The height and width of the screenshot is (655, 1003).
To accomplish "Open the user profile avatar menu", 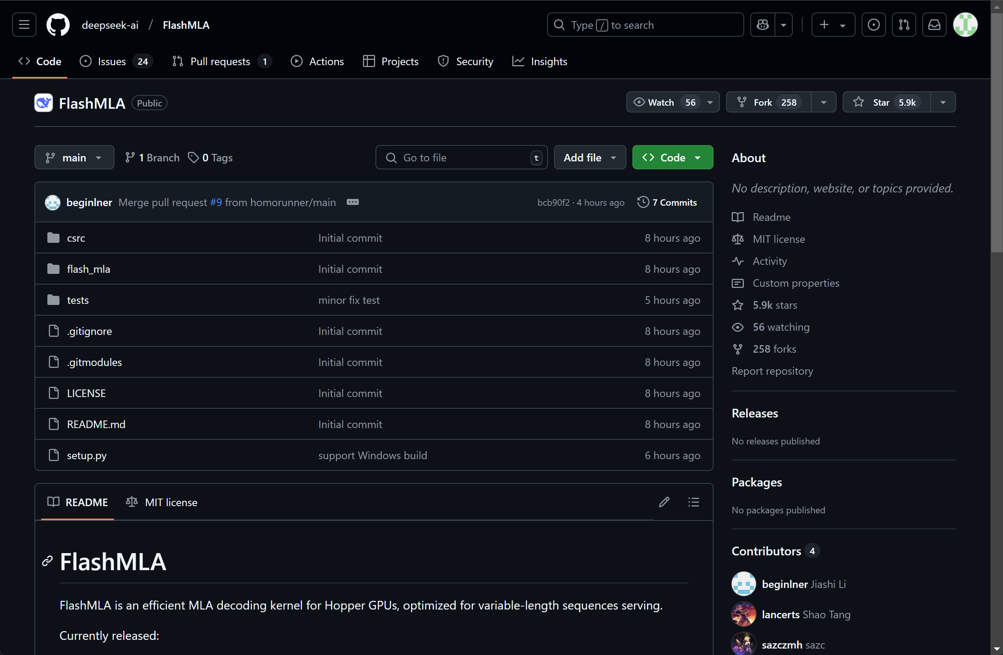I will pyautogui.click(x=965, y=25).
